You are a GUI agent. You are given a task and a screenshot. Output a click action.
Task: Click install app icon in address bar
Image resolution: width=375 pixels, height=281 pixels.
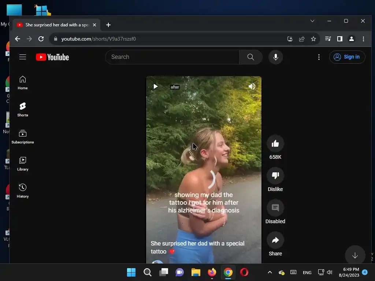pos(290,39)
